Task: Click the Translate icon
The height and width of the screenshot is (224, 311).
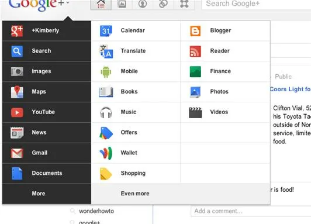Action: tap(106, 51)
